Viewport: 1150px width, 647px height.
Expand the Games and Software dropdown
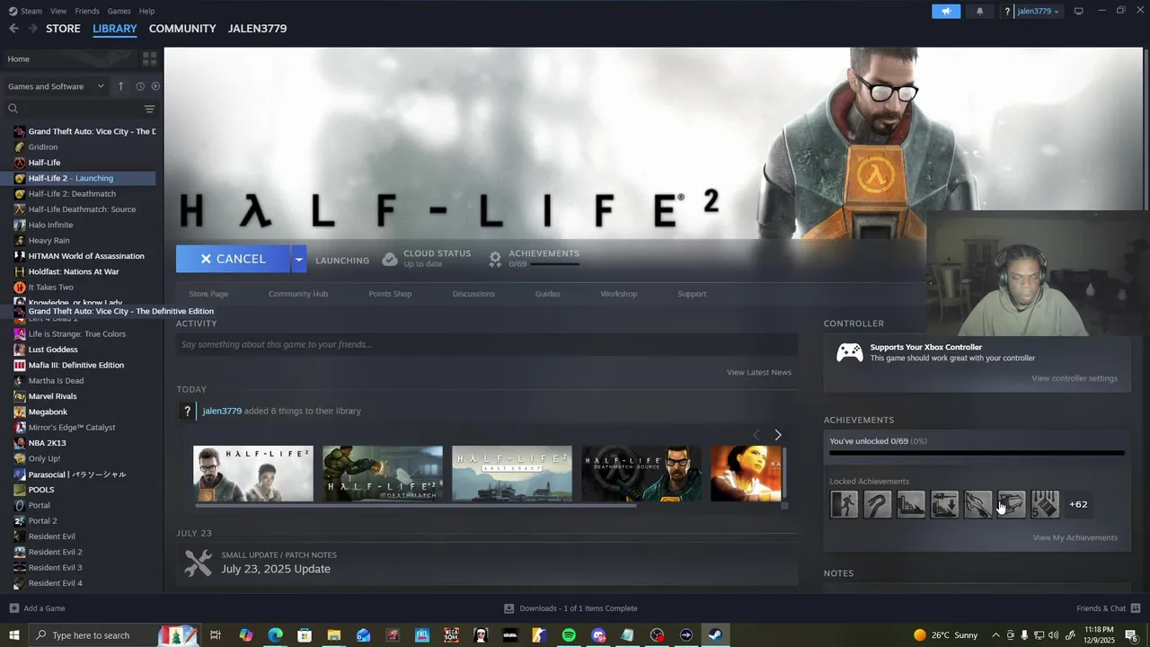tap(57, 86)
